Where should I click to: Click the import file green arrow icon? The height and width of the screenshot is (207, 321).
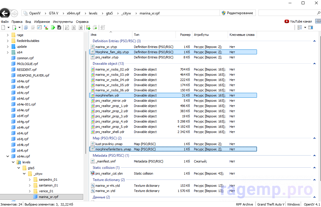(88, 27)
